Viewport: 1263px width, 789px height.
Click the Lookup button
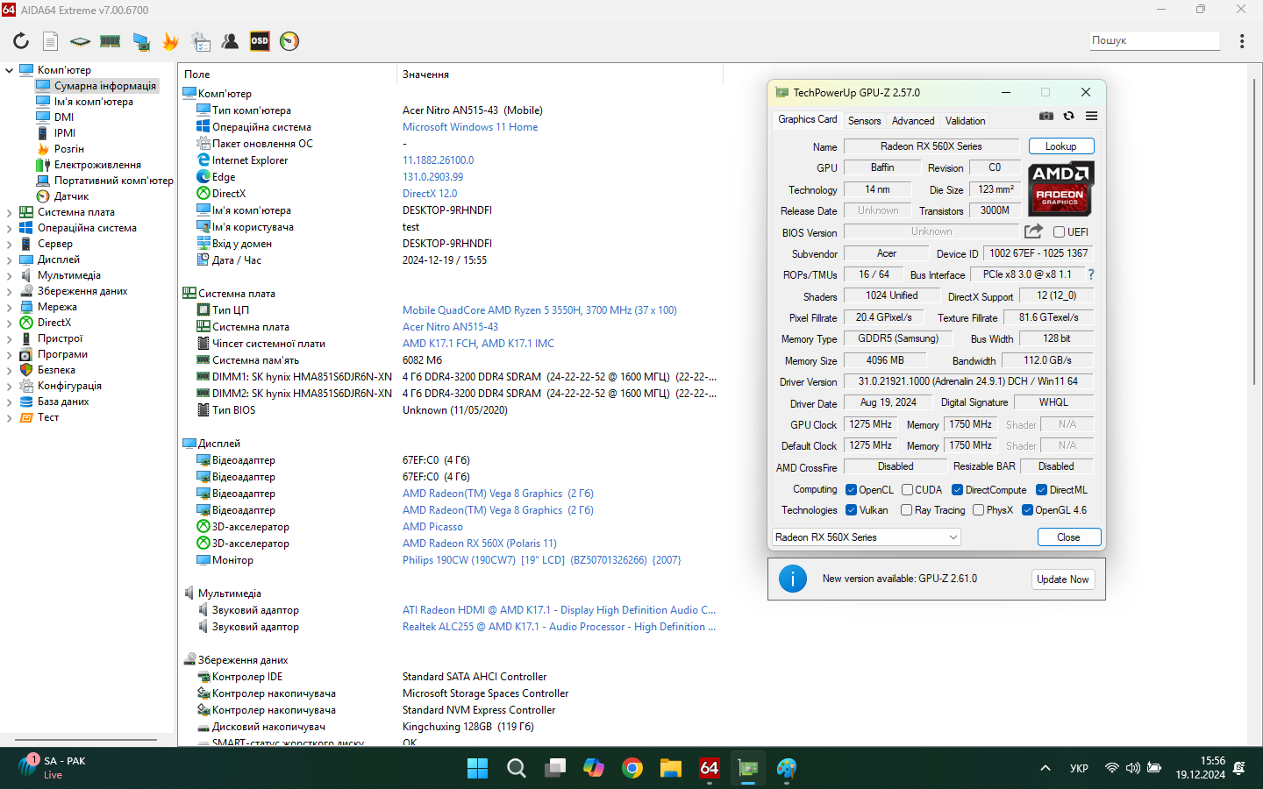[1060, 146]
